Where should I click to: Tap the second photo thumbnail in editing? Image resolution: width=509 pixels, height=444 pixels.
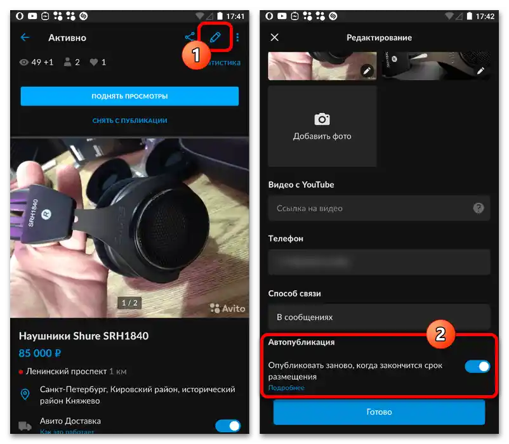point(436,66)
